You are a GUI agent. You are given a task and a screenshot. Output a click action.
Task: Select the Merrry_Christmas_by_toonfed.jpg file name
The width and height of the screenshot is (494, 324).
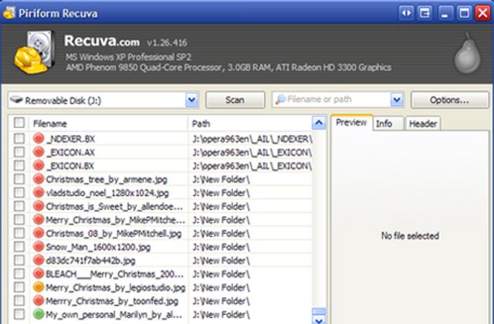(x=112, y=302)
